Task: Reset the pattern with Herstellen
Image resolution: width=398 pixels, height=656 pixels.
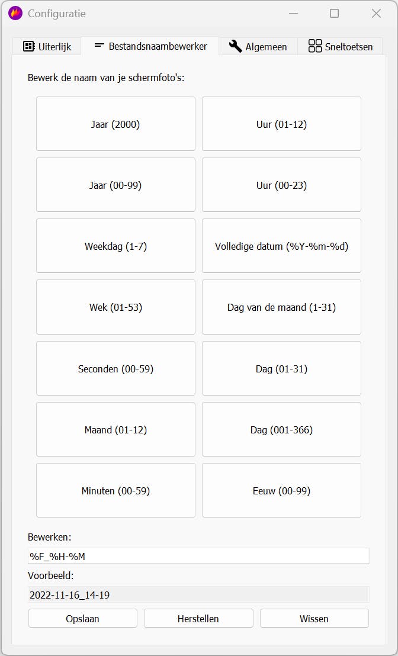Action: point(198,619)
